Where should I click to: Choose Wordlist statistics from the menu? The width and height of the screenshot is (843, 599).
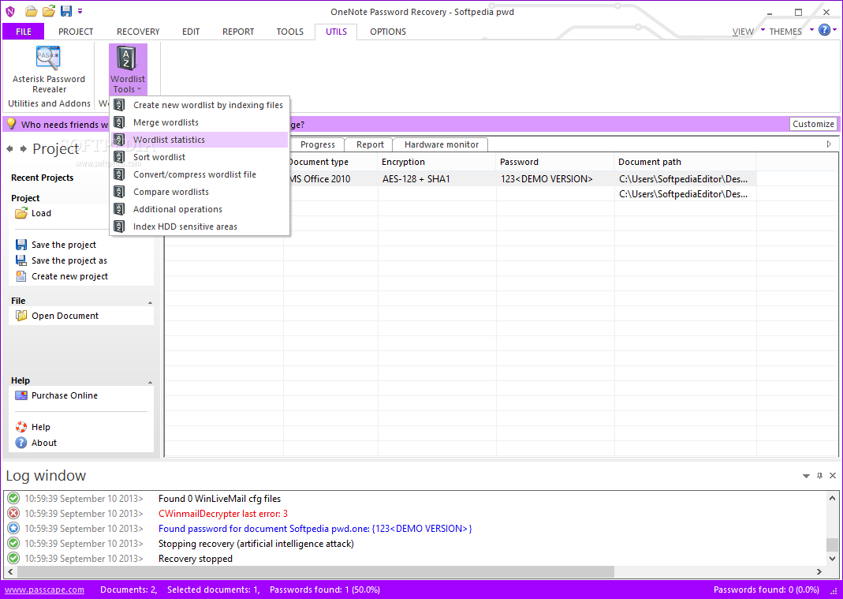point(200,140)
